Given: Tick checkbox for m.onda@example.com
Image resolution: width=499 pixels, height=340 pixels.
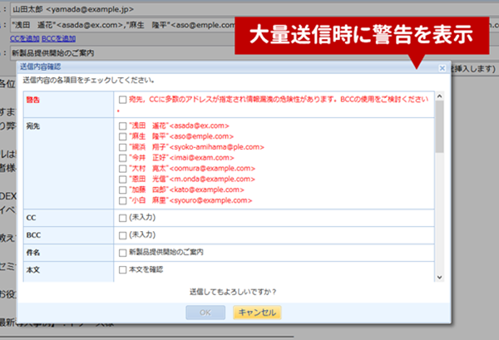Looking at the screenshot, I should click(x=122, y=180).
